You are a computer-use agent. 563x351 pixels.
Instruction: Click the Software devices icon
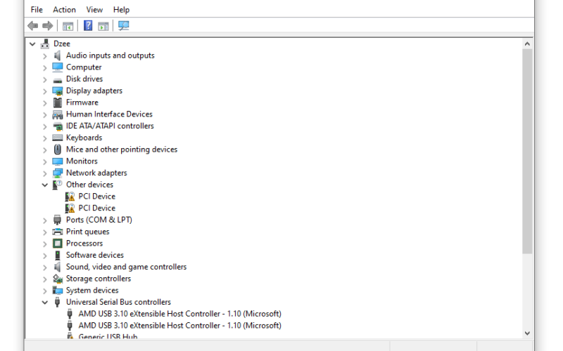[58, 256]
